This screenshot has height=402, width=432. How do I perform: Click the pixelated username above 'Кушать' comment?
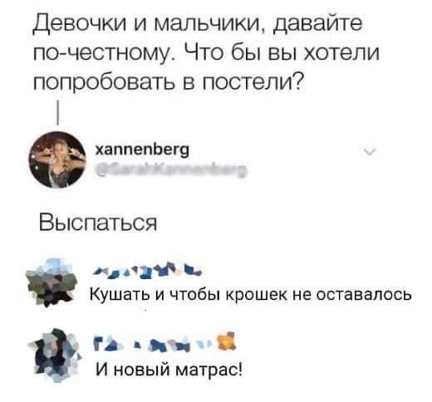tap(148, 270)
